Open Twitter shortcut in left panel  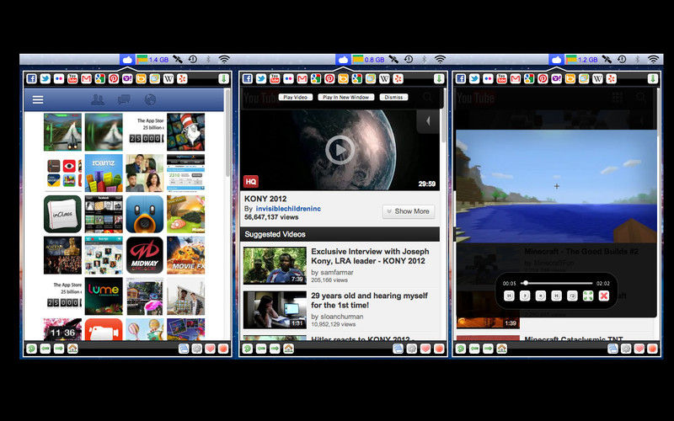(x=45, y=78)
